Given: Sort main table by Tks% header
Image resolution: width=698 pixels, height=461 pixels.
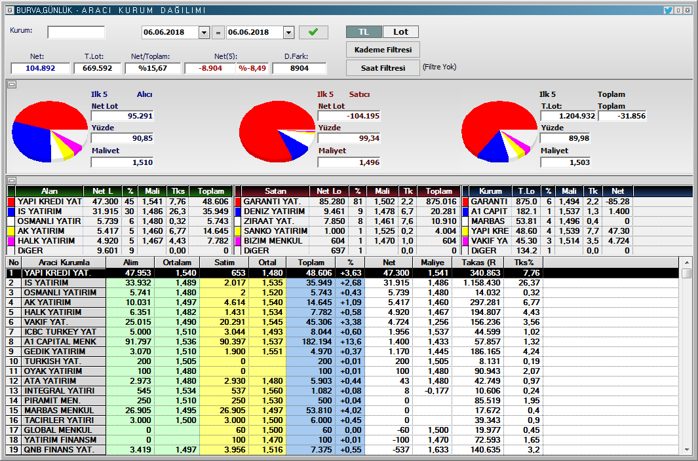Looking at the screenshot, I should [x=524, y=263].
